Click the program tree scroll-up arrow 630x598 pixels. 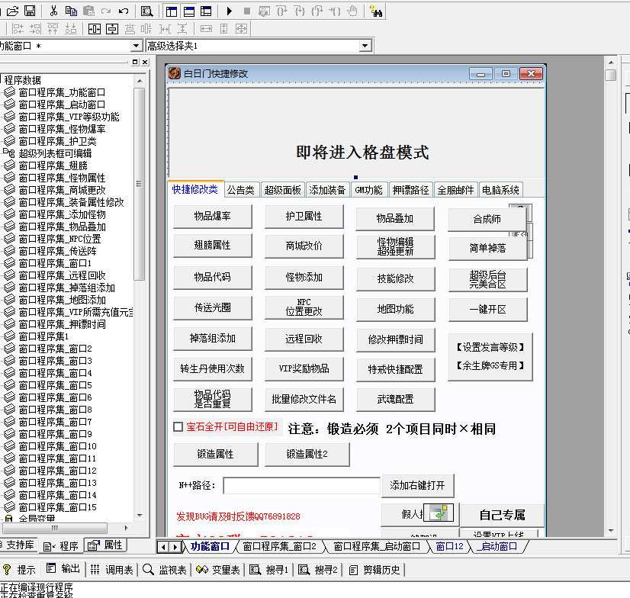coord(140,81)
